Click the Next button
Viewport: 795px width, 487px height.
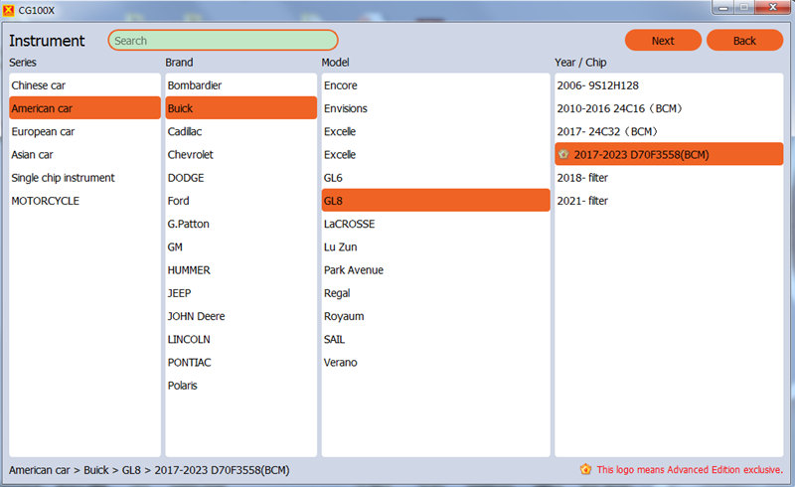(663, 41)
